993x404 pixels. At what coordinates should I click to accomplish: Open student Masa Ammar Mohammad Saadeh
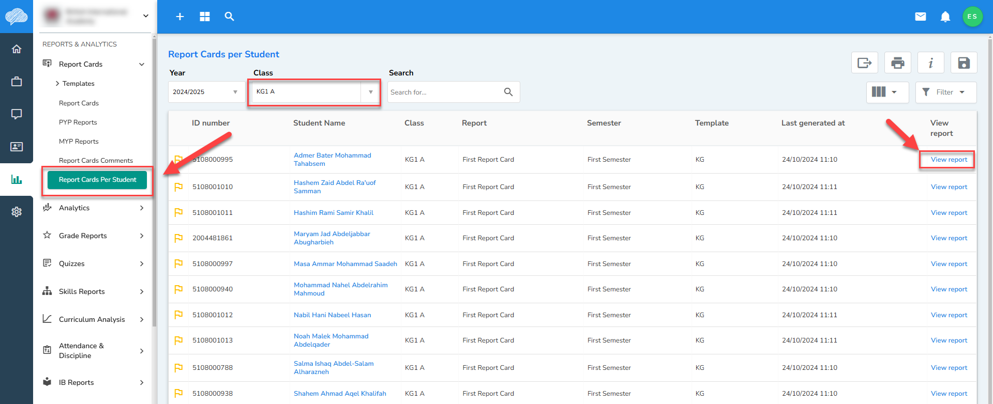[345, 264]
